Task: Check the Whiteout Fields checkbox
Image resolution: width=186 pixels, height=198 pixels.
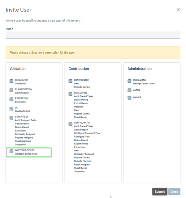Action: [x=11, y=151]
